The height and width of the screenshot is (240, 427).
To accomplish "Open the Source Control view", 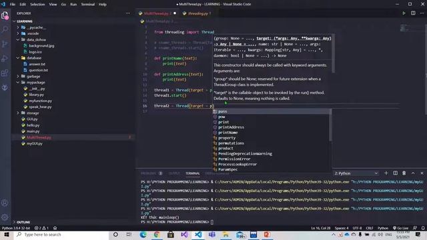I will coord(5,44).
